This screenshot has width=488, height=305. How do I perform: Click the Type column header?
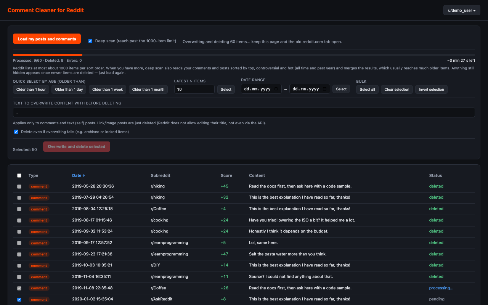[x=34, y=175]
